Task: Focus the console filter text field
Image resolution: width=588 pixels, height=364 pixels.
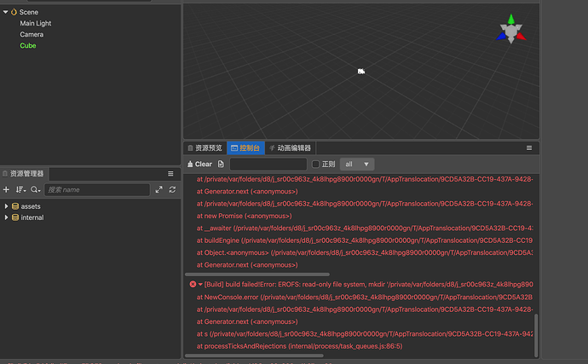Action: pos(268,164)
